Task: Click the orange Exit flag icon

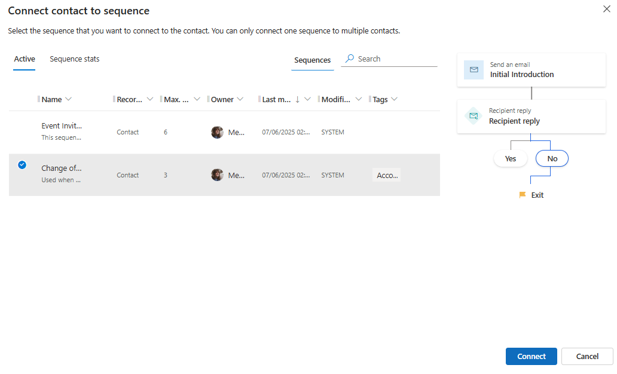Action: pyautogui.click(x=523, y=195)
